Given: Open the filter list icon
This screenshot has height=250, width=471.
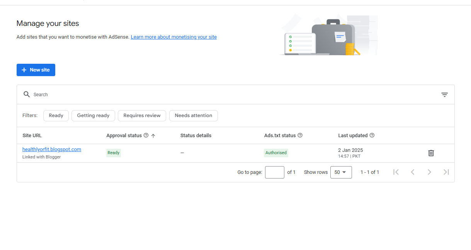Looking at the screenshot, I should pyautogui.click(x=445, y=95).
